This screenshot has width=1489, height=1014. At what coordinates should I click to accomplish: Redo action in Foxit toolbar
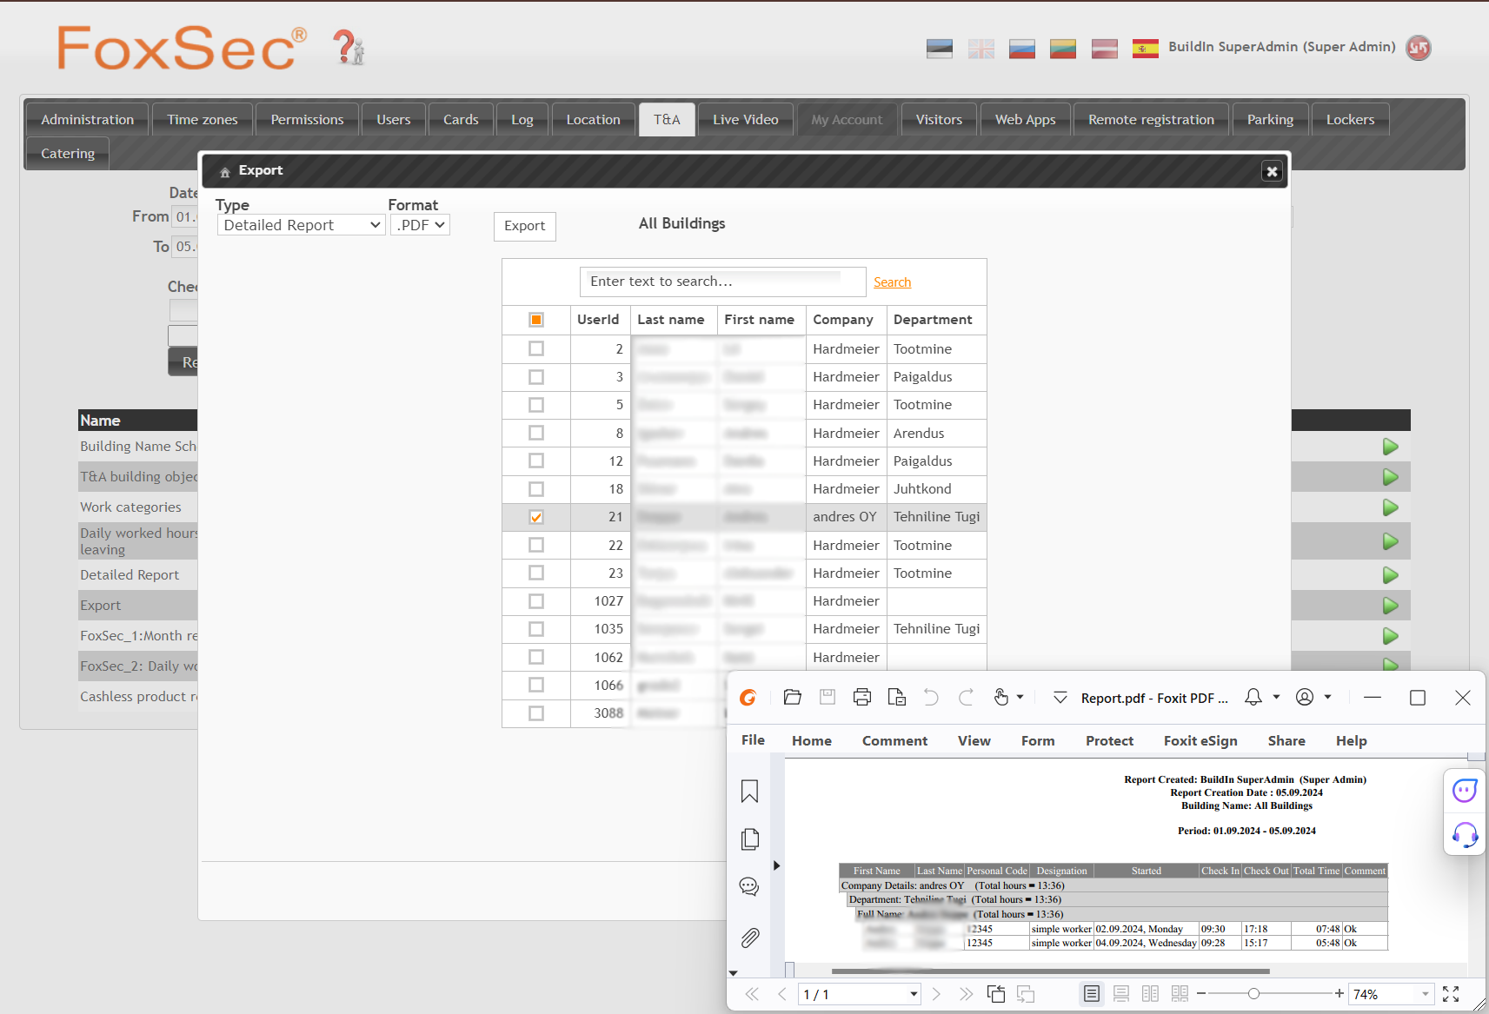966,697
